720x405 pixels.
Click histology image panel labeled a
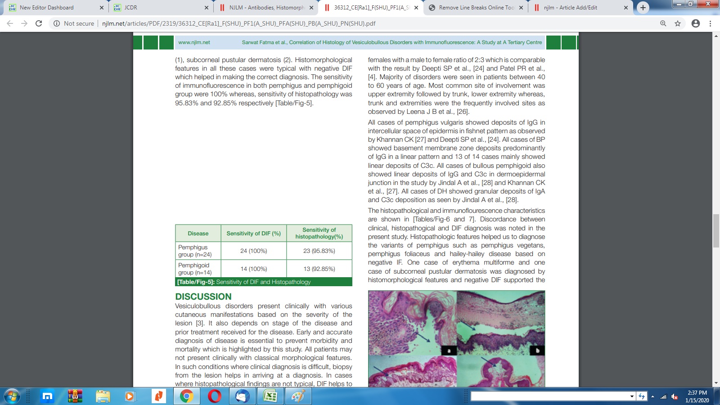tap(412, 323)
